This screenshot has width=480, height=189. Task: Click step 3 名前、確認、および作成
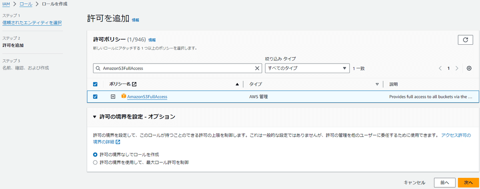[x=26, y=68]
